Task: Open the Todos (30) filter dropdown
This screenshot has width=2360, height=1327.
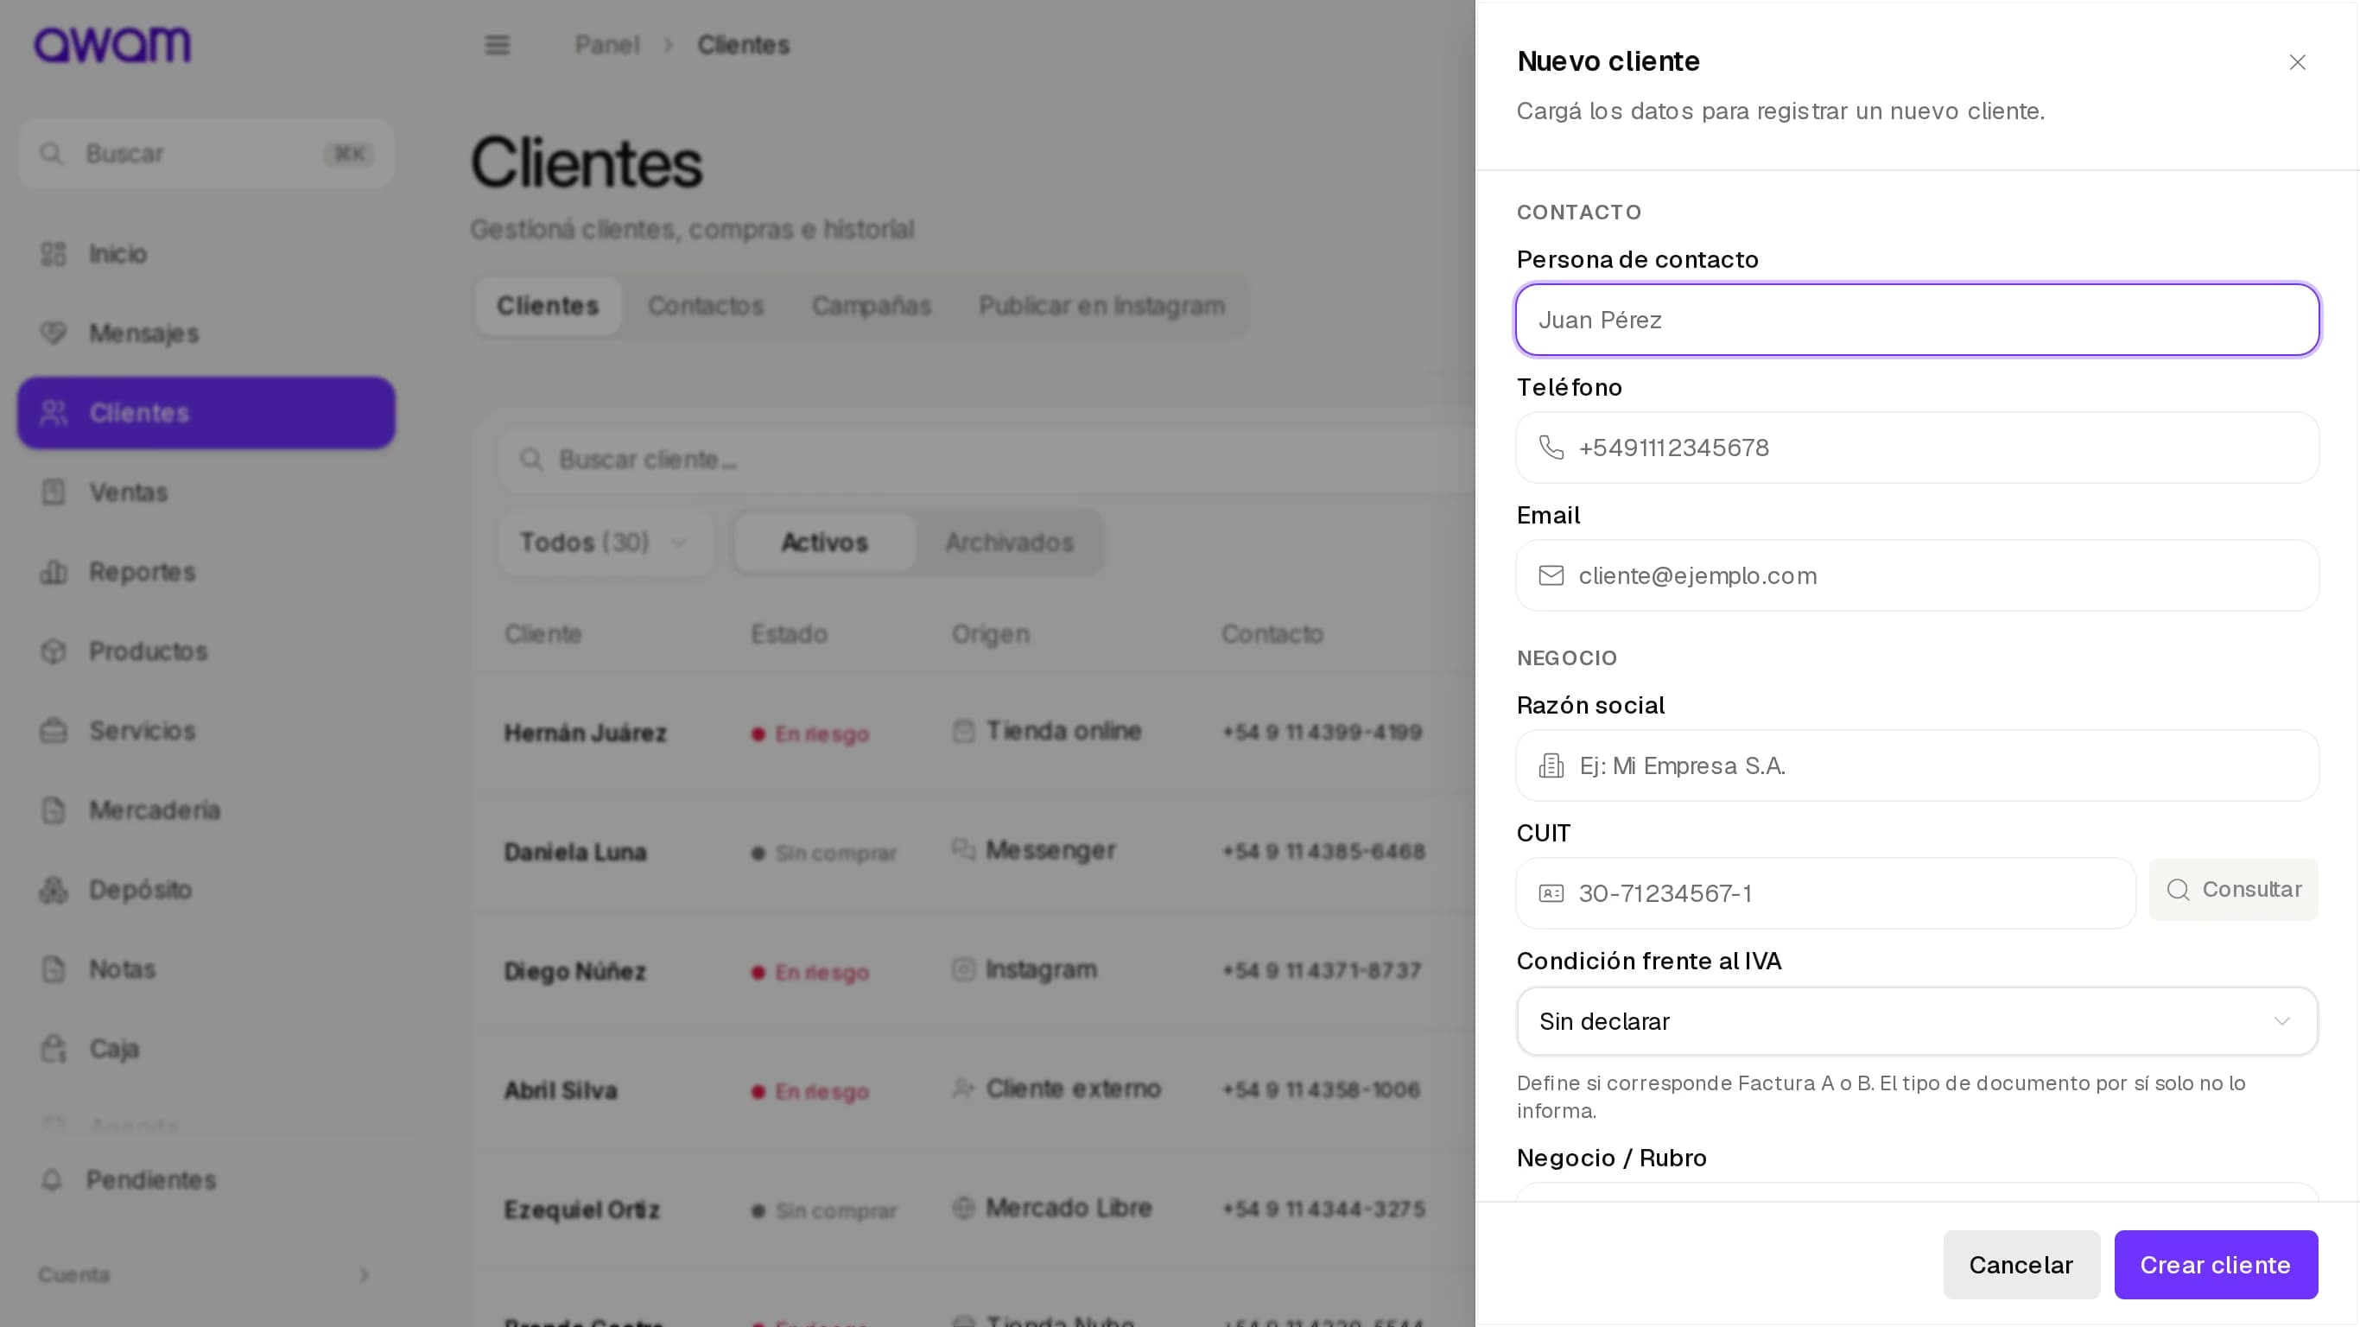Action: click(605, 543)
